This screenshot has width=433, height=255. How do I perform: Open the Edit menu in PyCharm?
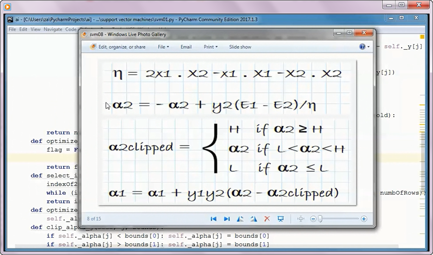click(23, 29)
